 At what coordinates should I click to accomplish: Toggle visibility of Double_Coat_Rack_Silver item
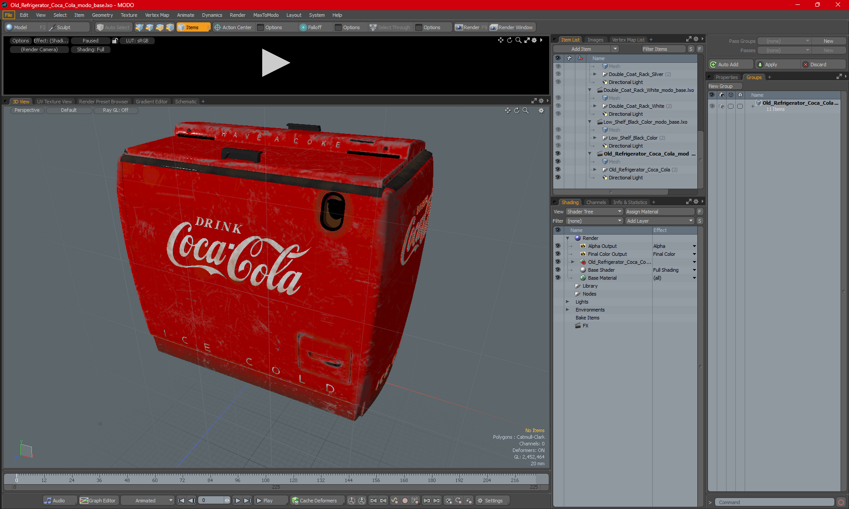558,74
